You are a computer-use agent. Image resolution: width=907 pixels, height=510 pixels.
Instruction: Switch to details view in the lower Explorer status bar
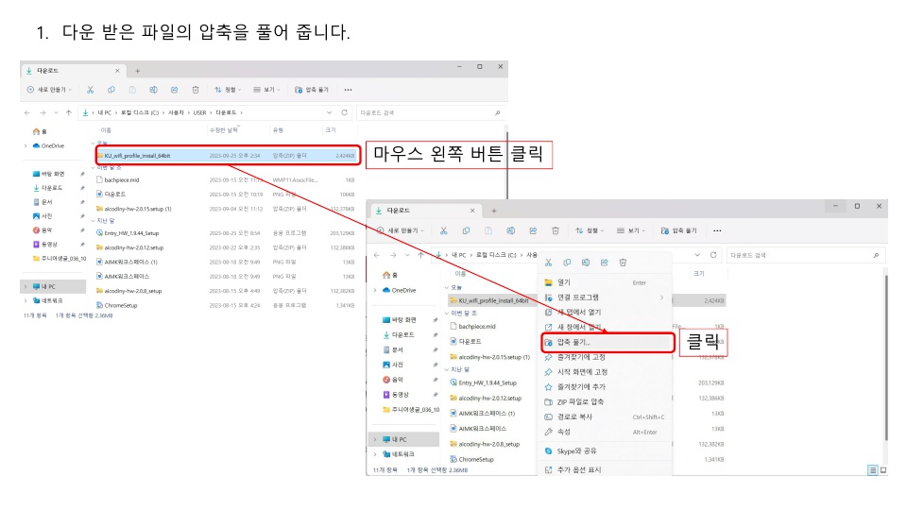pos(871,469)
